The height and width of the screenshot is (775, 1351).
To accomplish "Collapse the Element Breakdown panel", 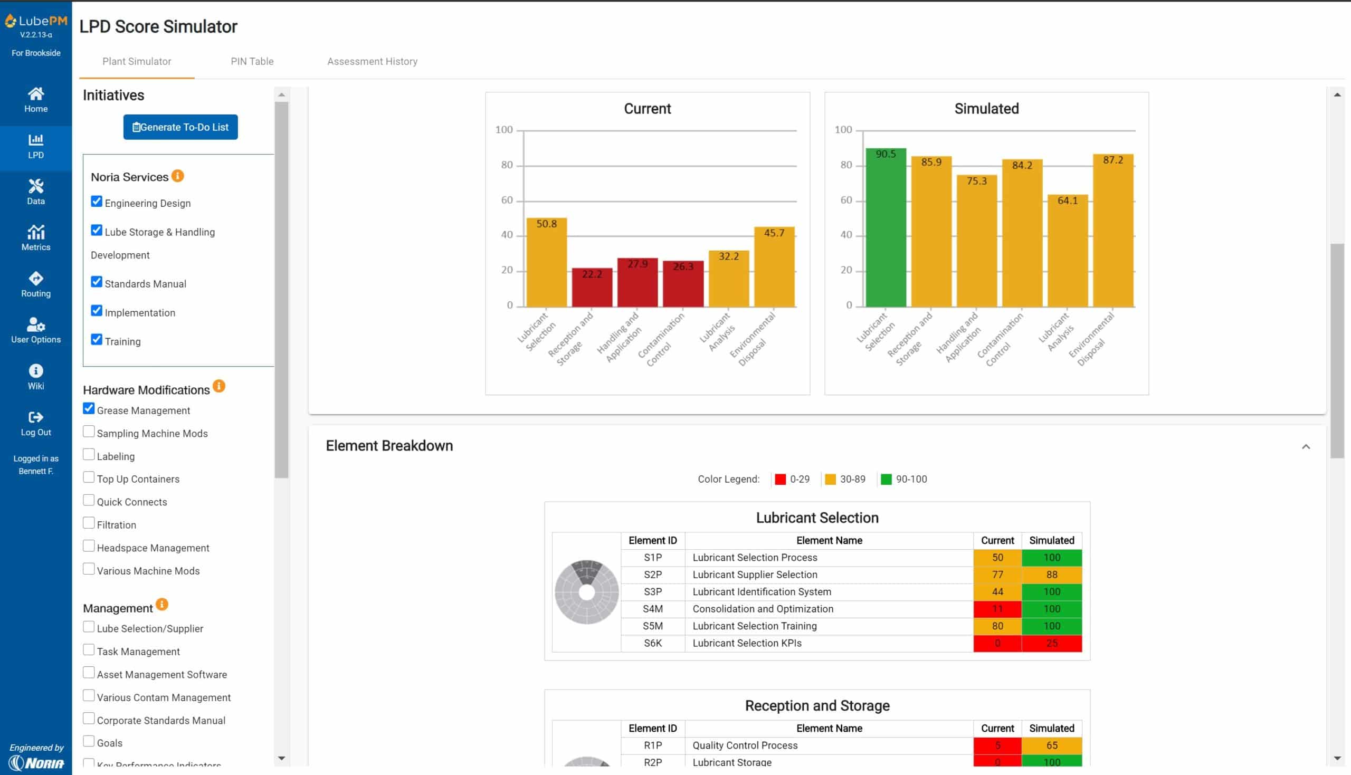I will pos(1305,446).
